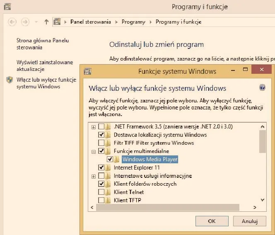Click folder icon next to Klient Telnet
The width and height of the screenshot is (275, 235).
[108, 192]
